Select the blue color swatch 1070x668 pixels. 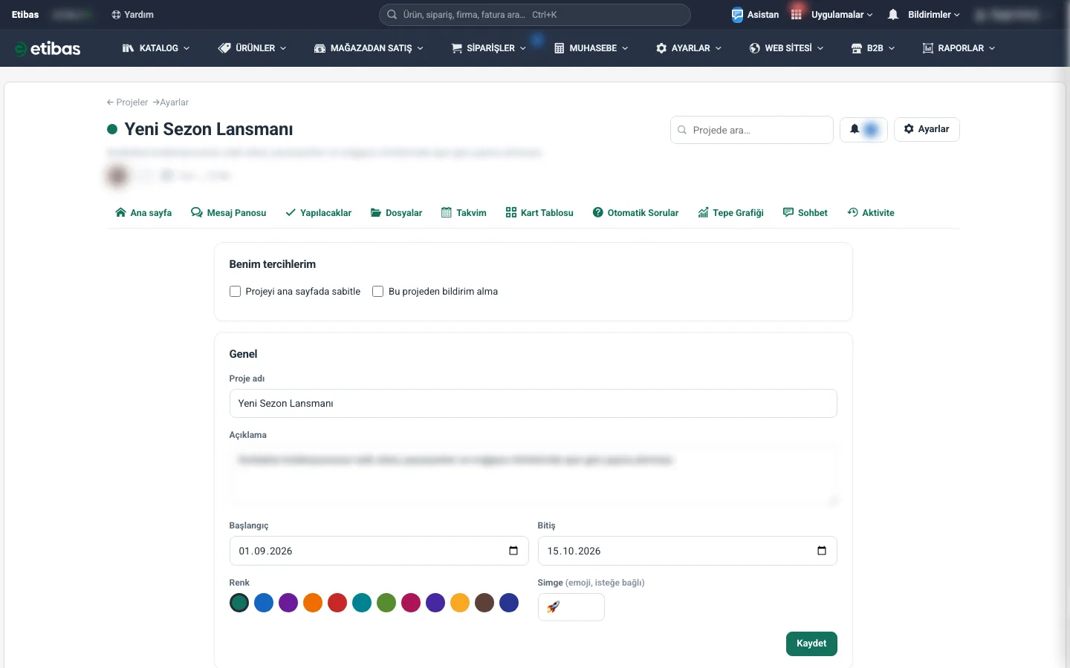click(264, 603)
